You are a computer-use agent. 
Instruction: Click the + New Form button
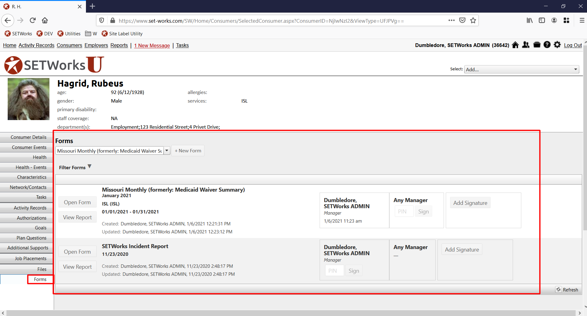pos(188,151)
